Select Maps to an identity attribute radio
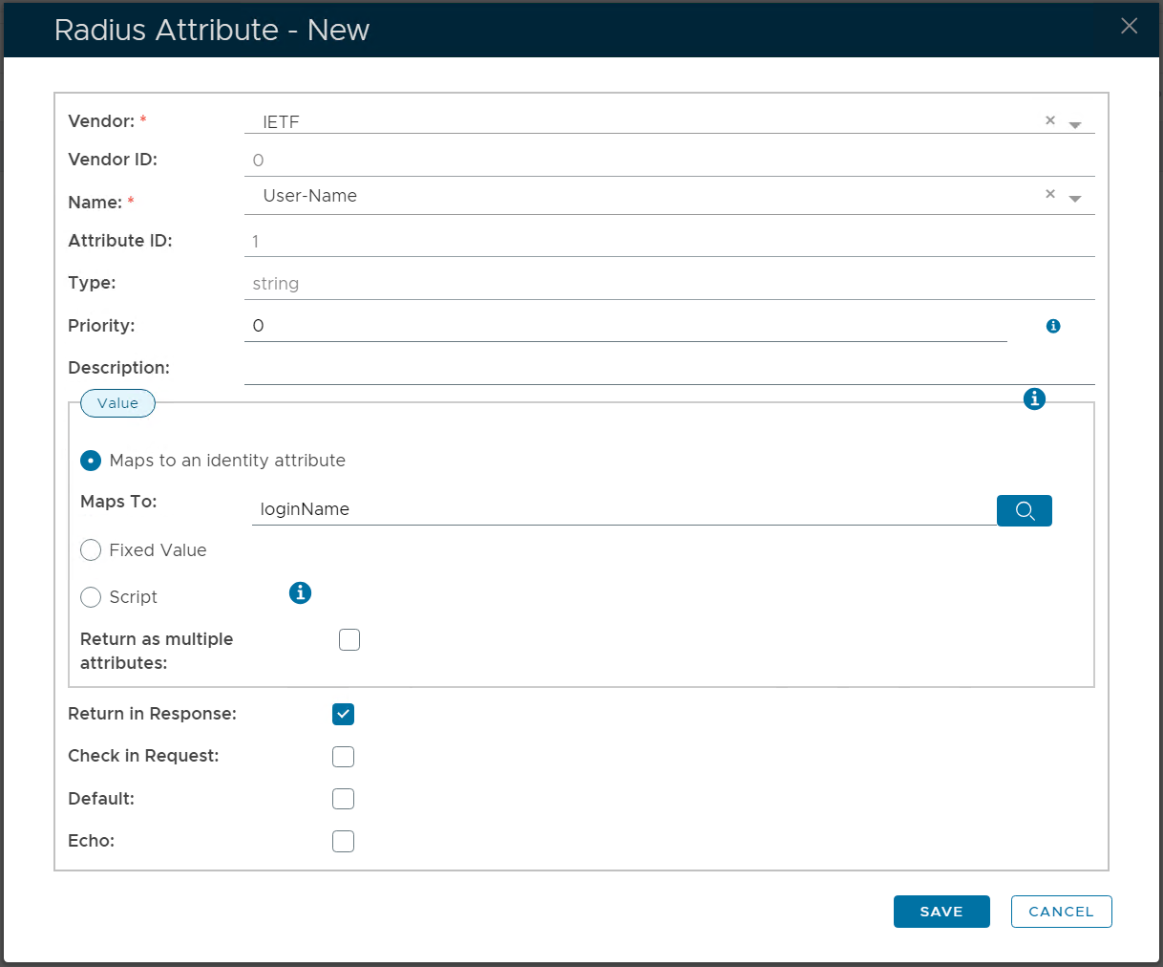This screenshot has width=1163, height=967. point(91,461)
